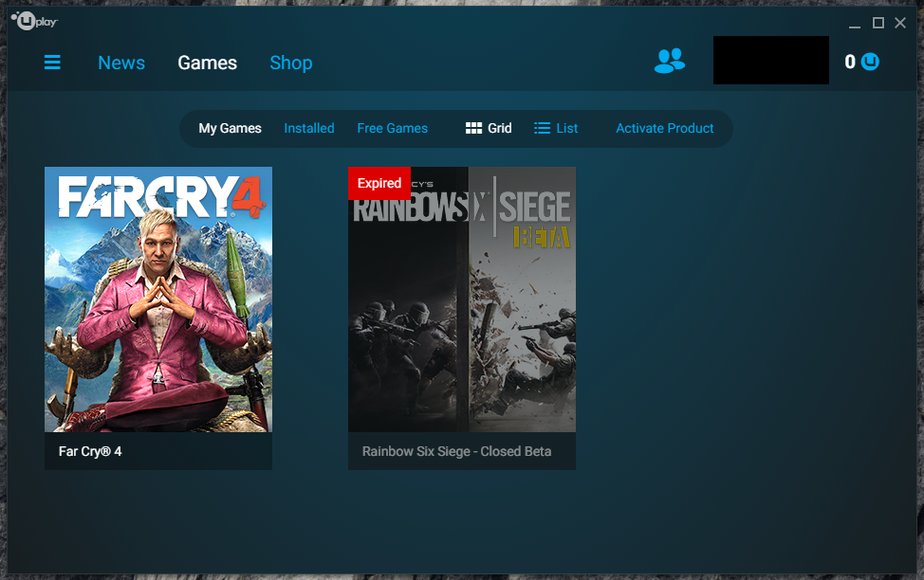Click the units balance number 0
Screen dimensions: 924x580
pyautogui.click(x=850, y=62)
